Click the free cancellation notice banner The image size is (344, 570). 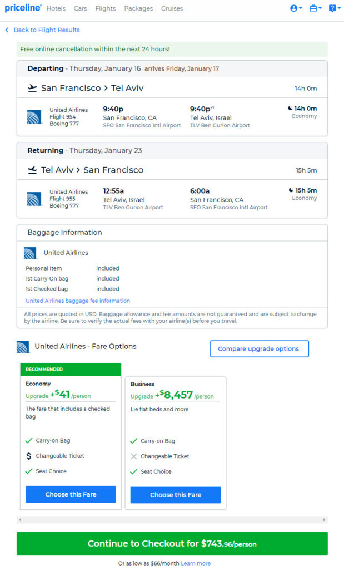pyautogui.click(x=172, y=49)
